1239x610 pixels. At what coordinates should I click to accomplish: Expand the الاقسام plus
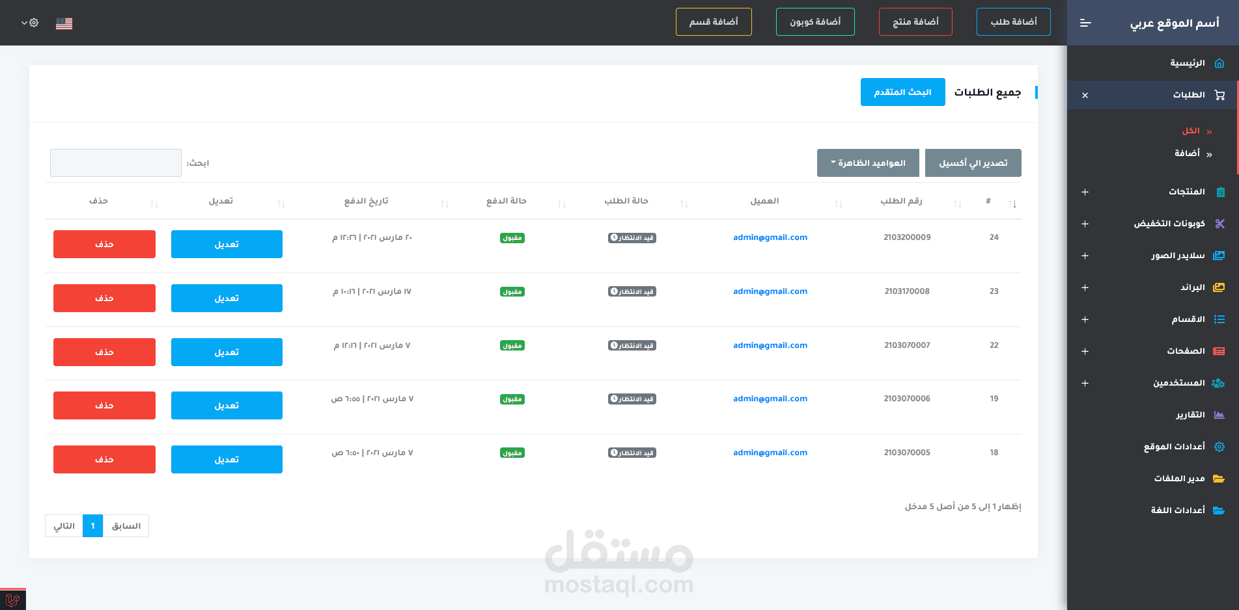coord(1085,319)
